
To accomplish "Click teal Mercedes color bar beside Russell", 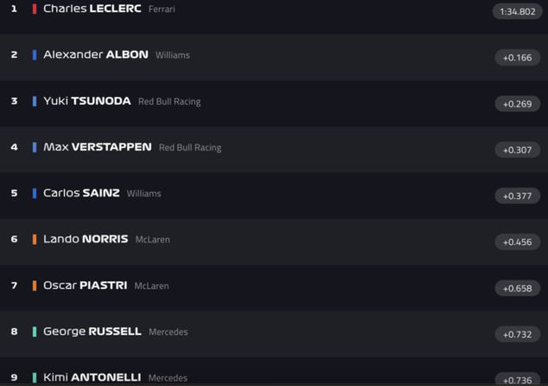I will point(35,331).
